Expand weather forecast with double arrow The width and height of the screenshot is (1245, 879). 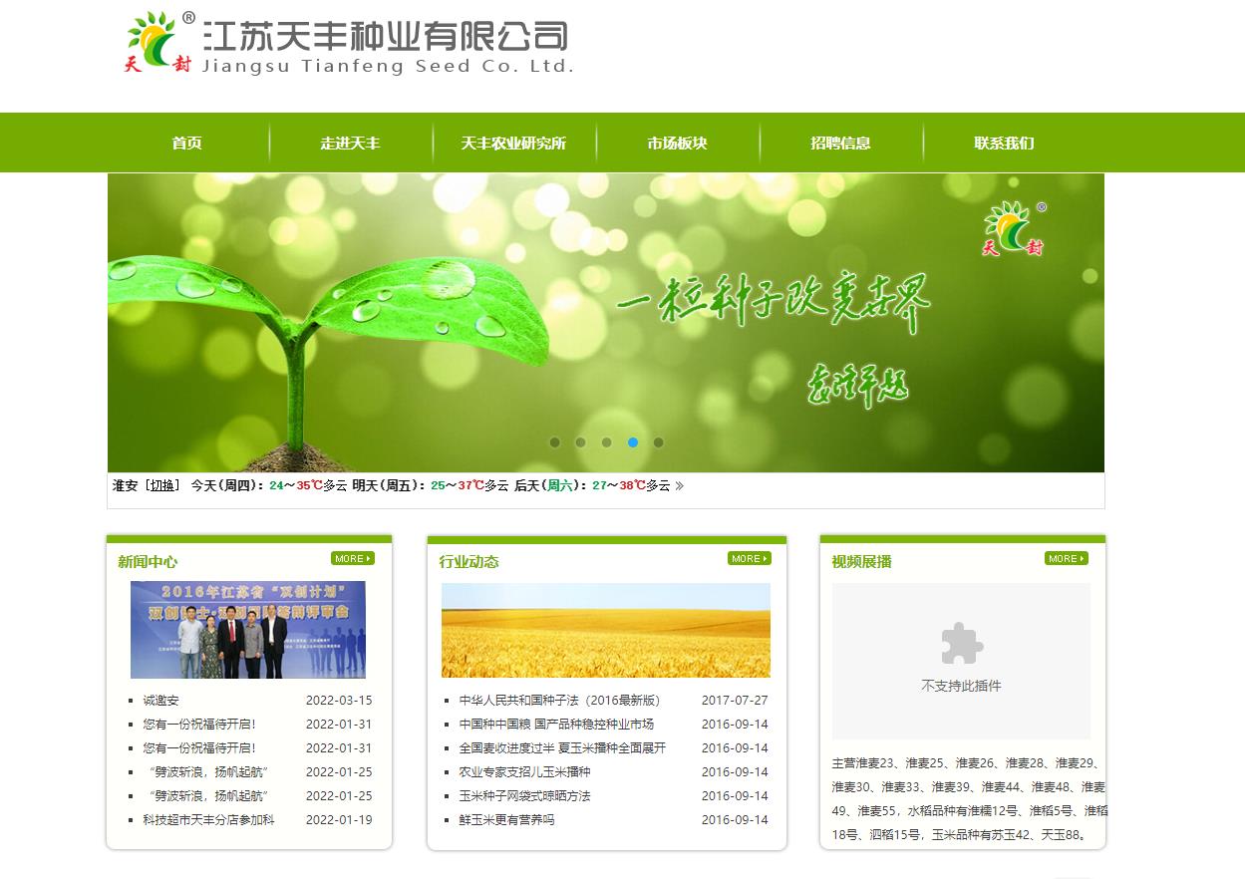[x=680, y=486]
